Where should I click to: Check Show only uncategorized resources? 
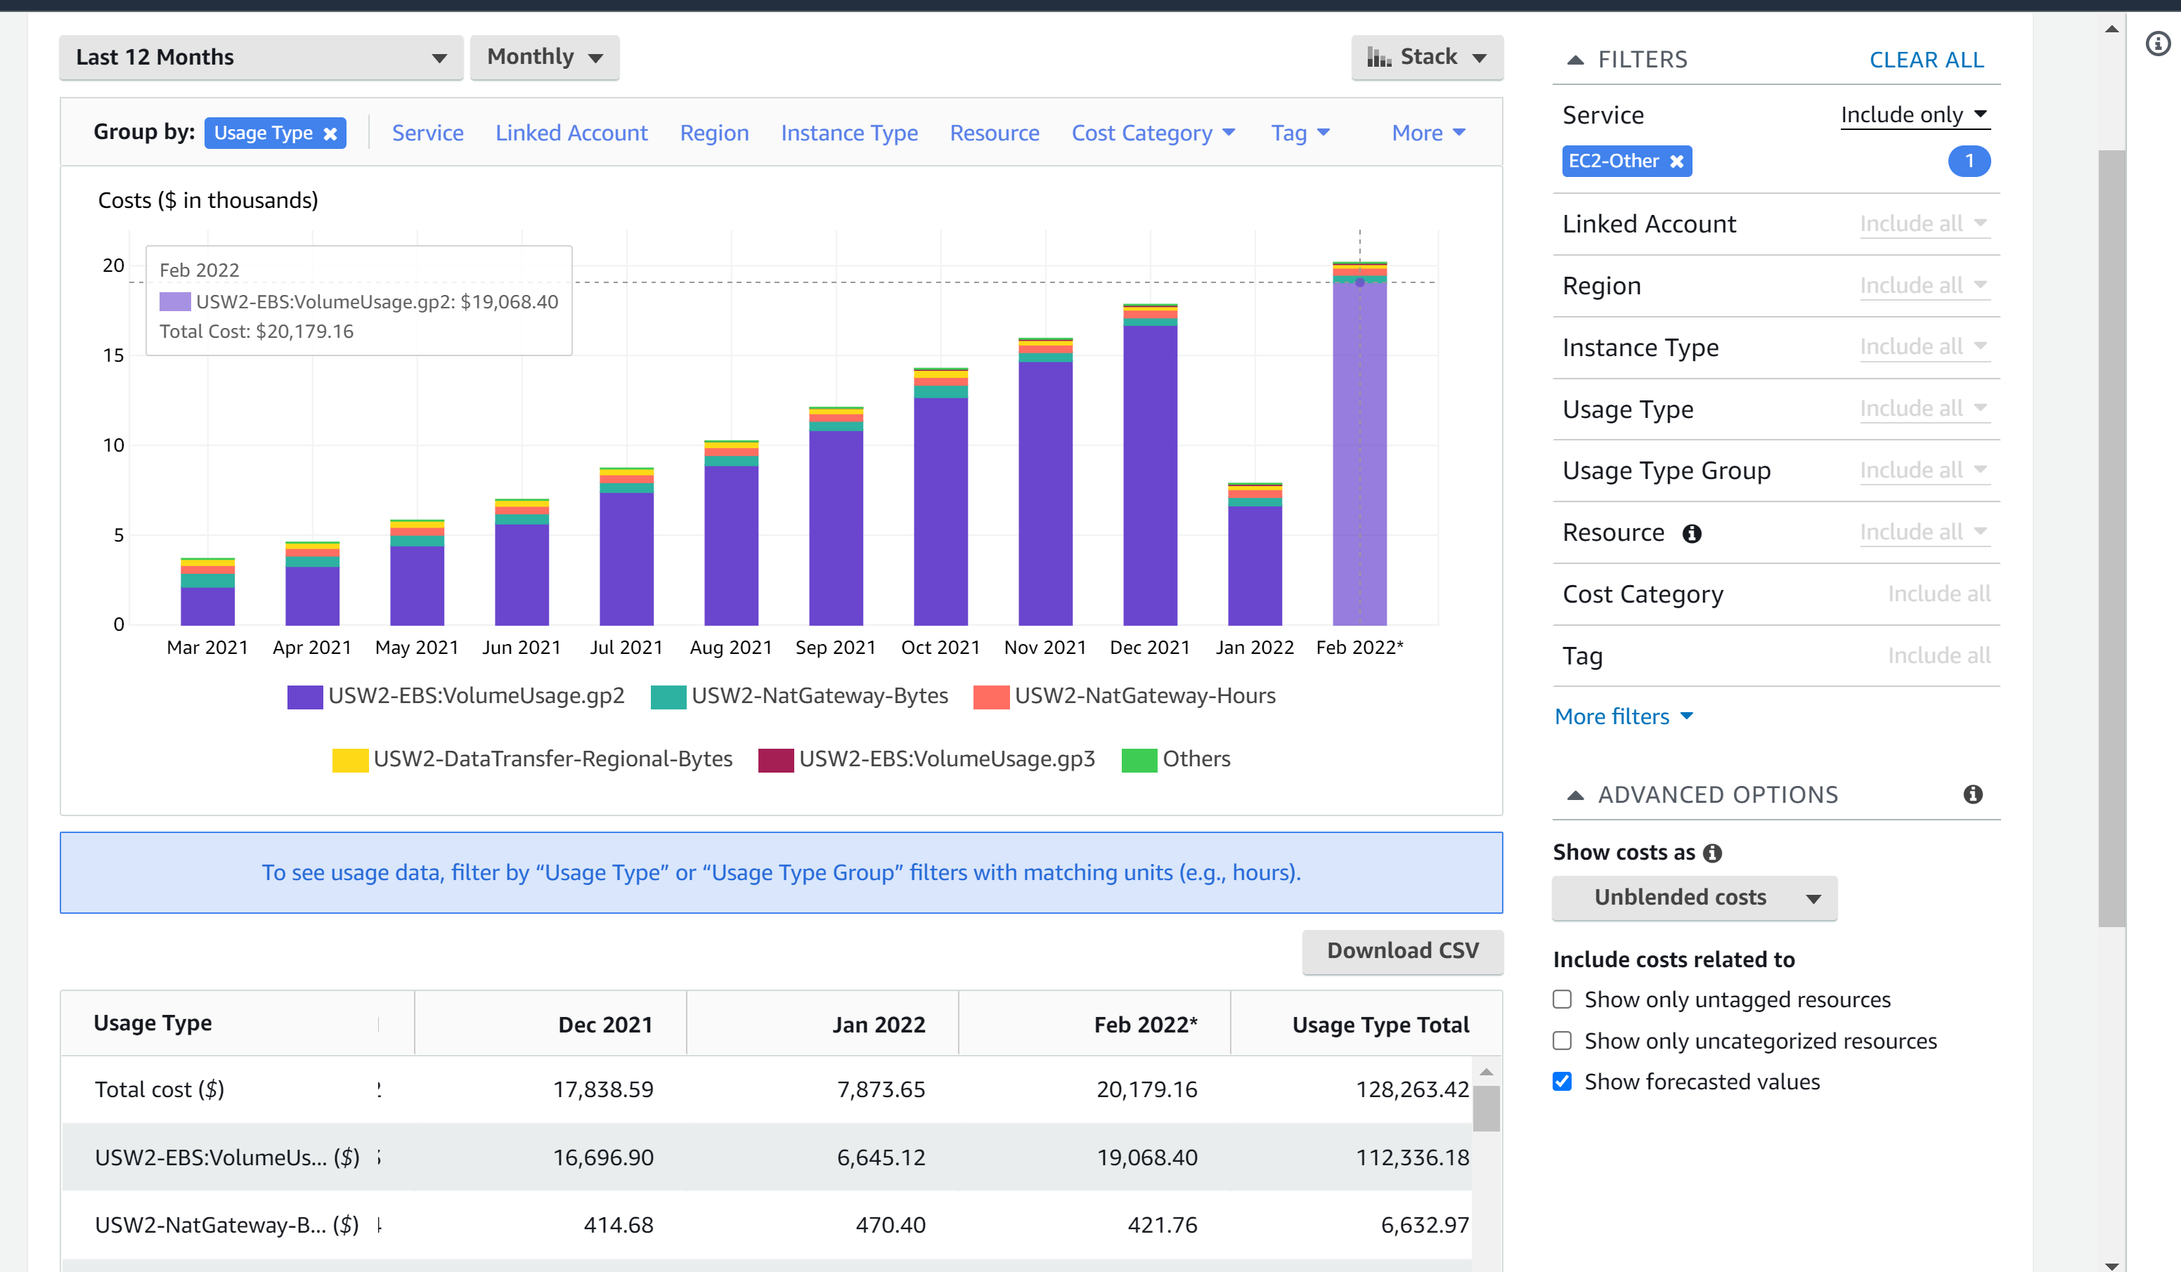pos(1562,1041)
